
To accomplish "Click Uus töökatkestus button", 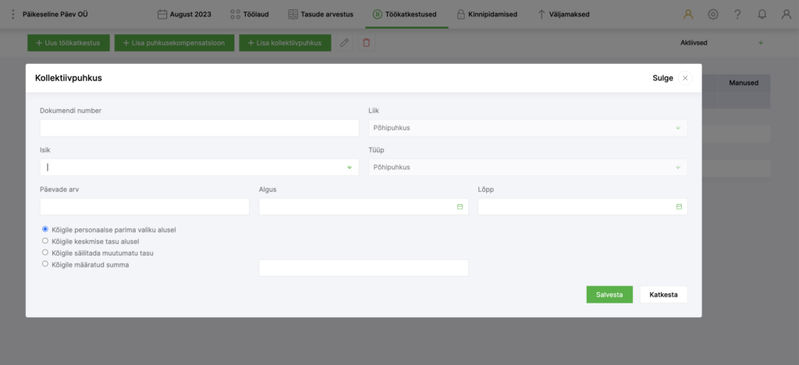I will tap(69, 43).
